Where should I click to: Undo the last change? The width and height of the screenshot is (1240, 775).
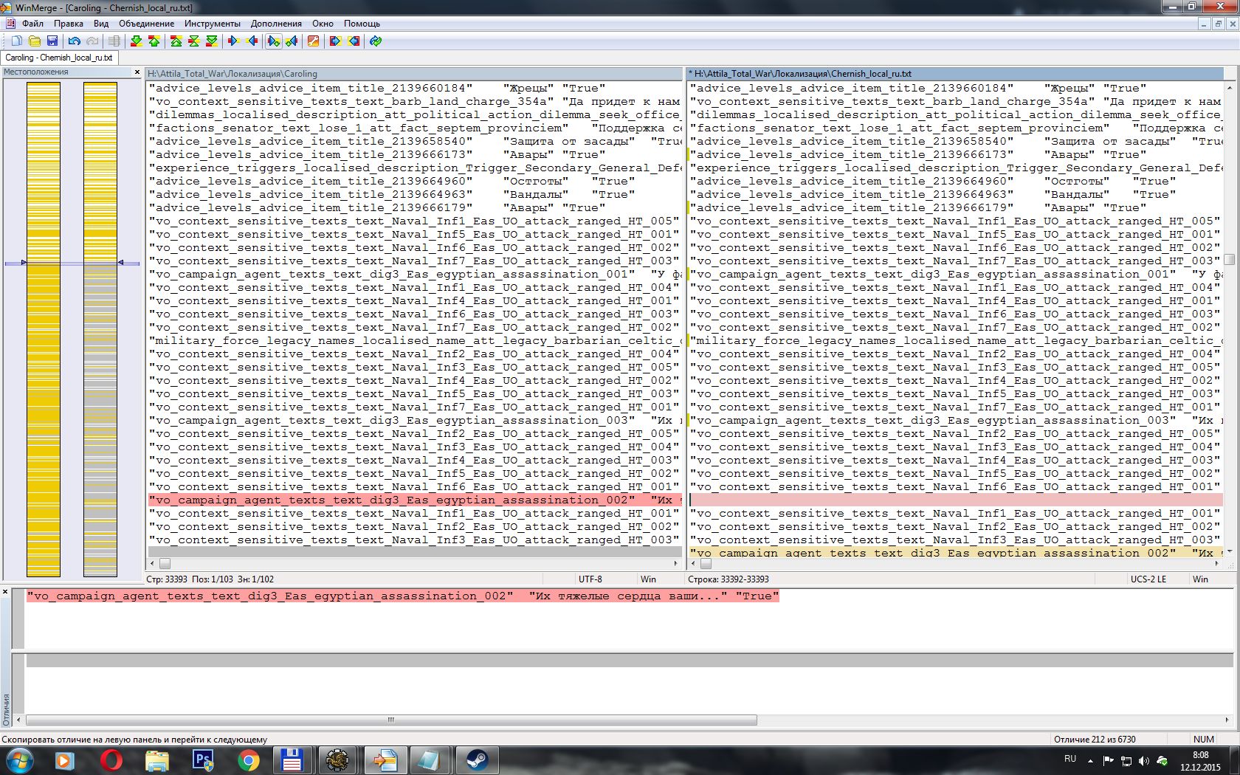[x=75, y=41]
